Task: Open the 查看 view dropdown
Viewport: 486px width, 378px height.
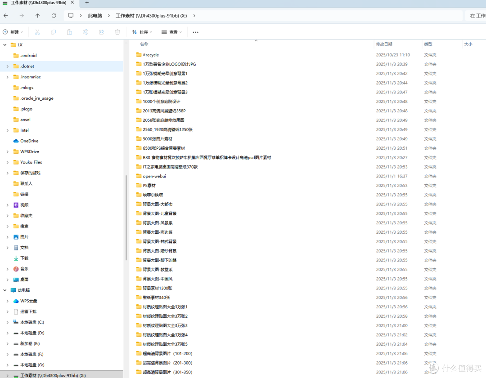Action: coord(171,32)
